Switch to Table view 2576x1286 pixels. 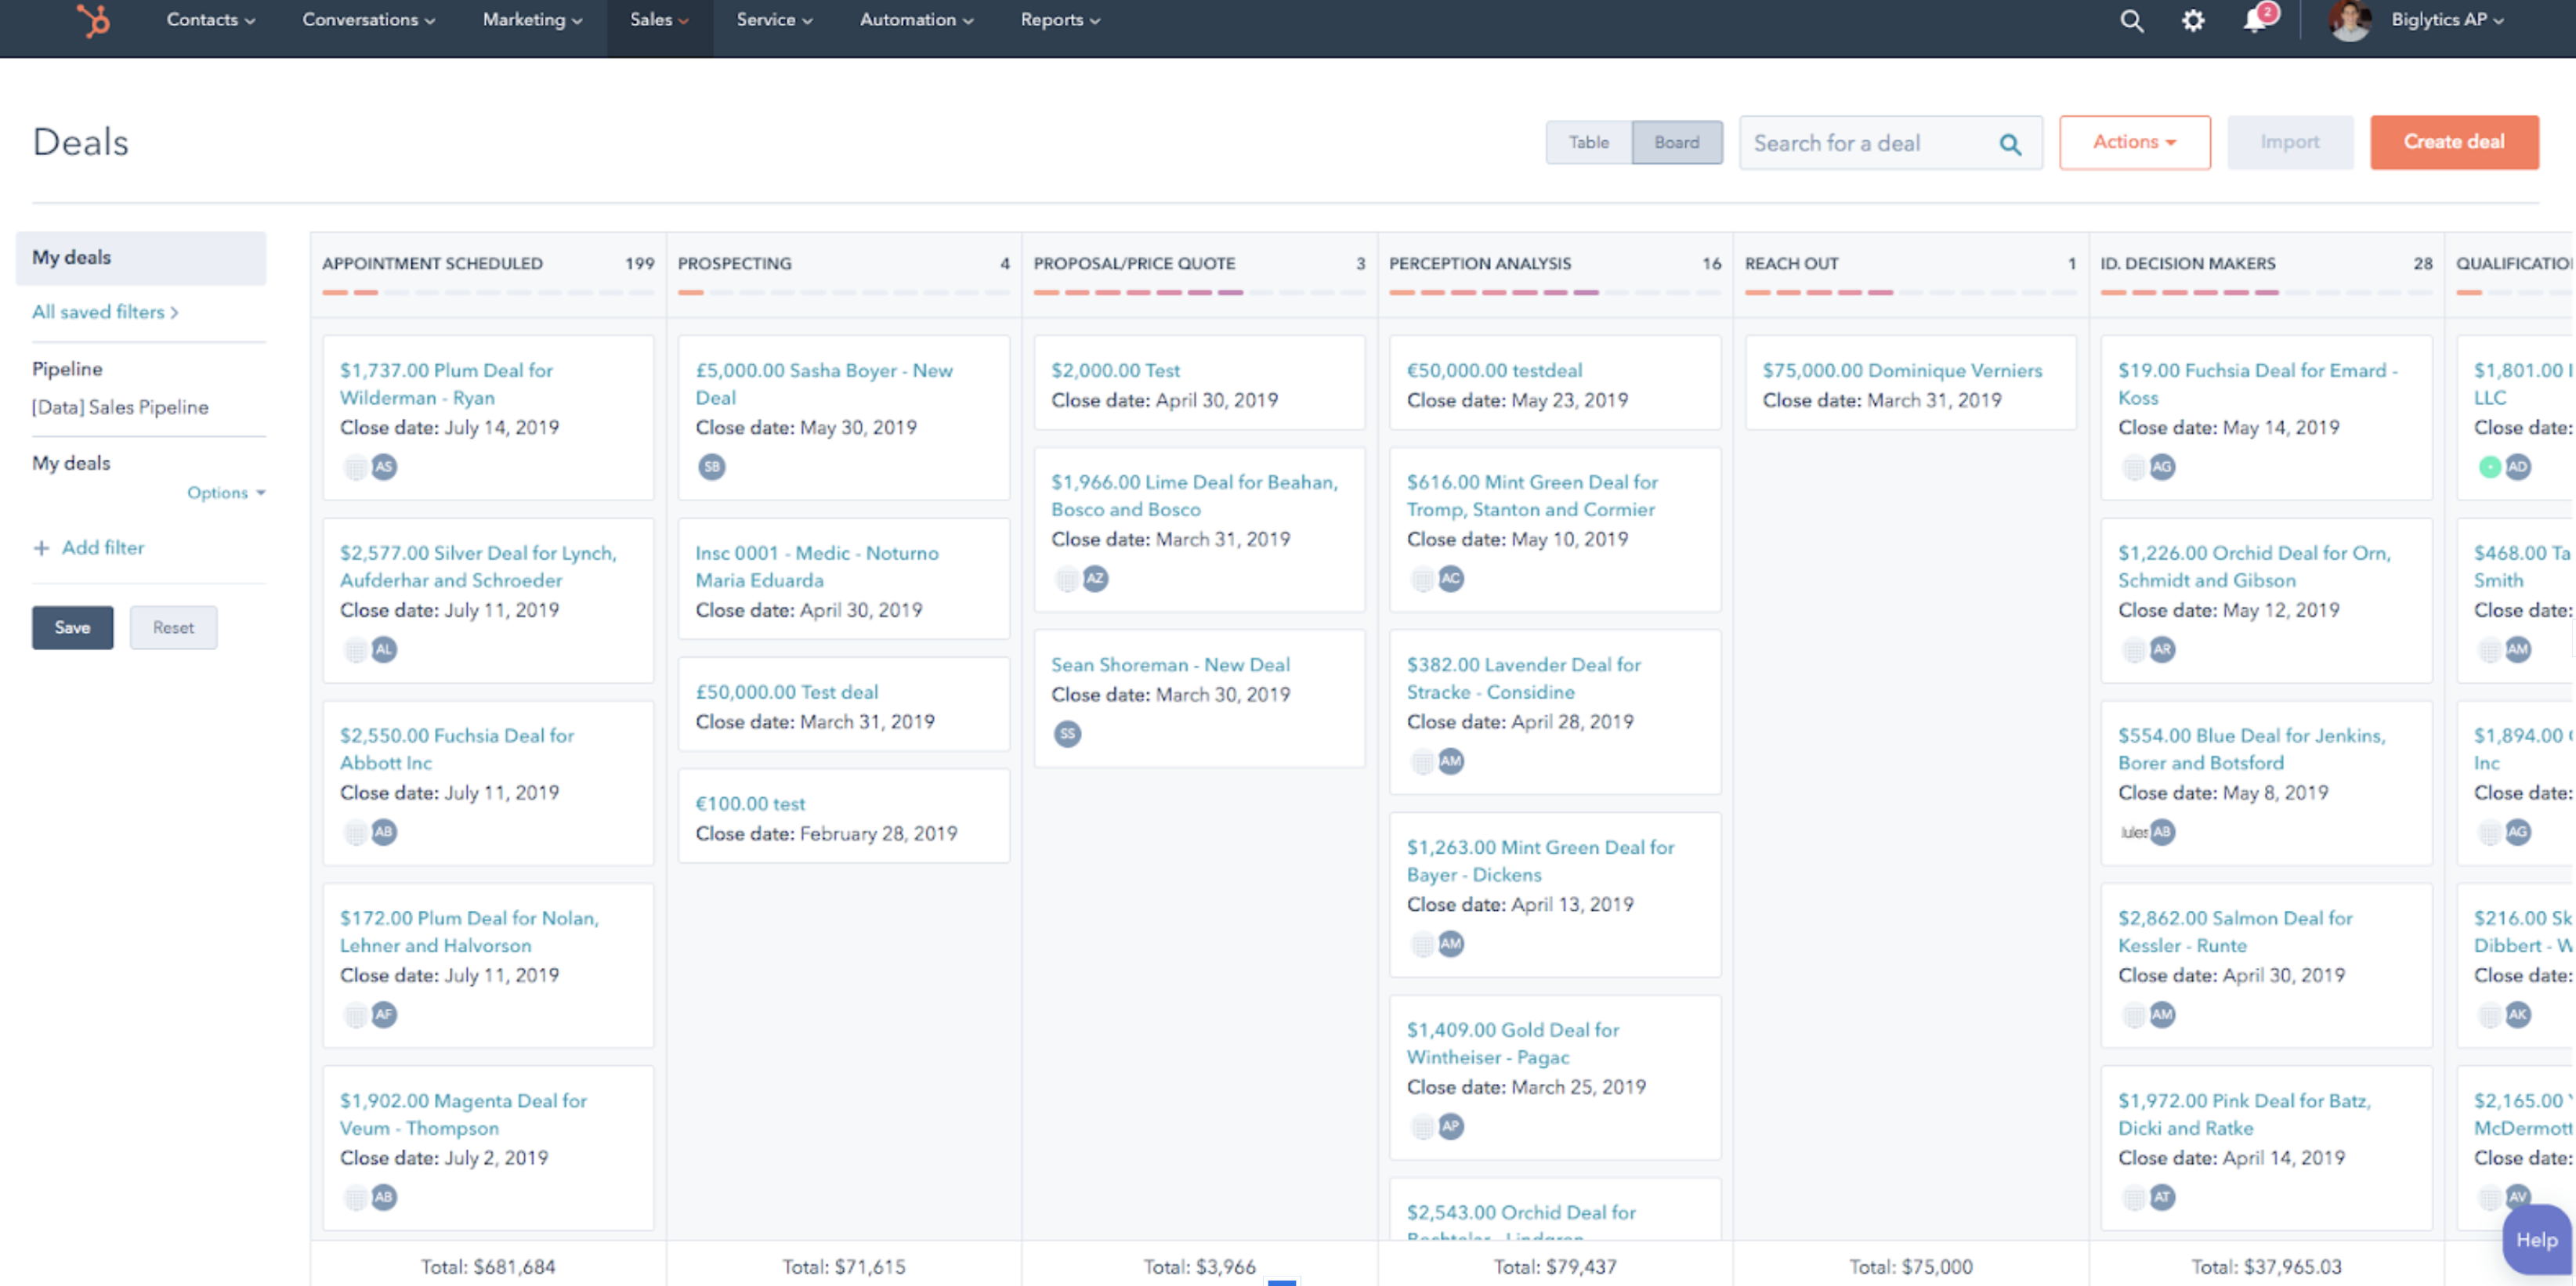click(1588, 143)
